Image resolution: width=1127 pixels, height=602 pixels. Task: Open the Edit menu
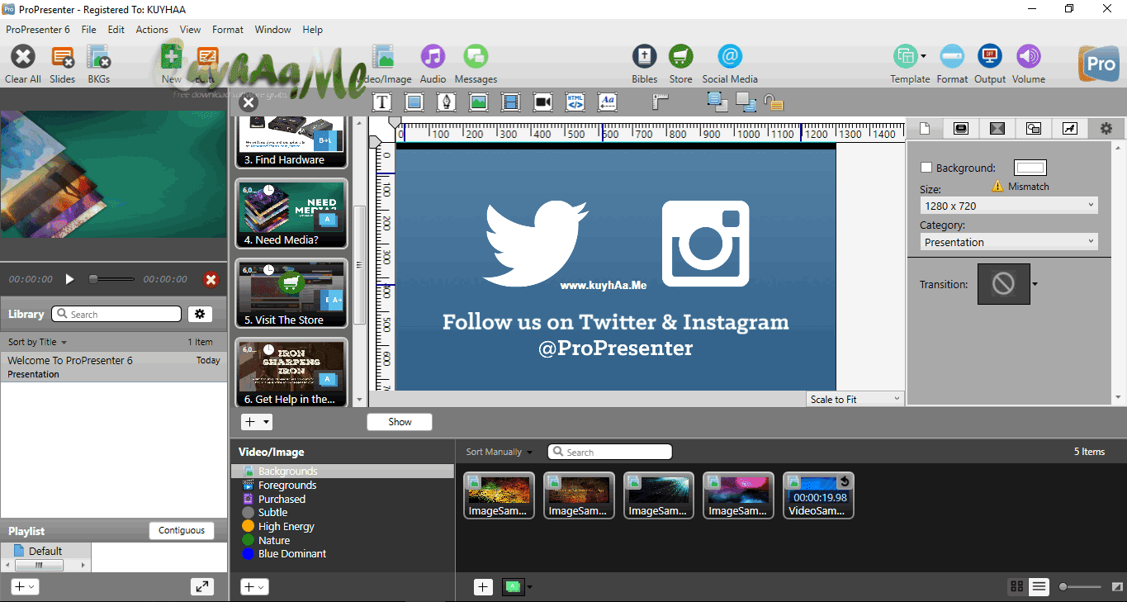[116, 30]
